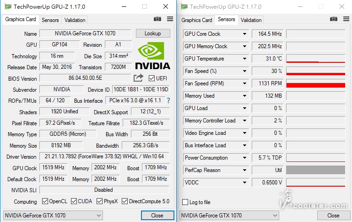The image size is (352, 222).
Task: Click the GPU-Z app icon in right title bar
Action: [184, 6]
